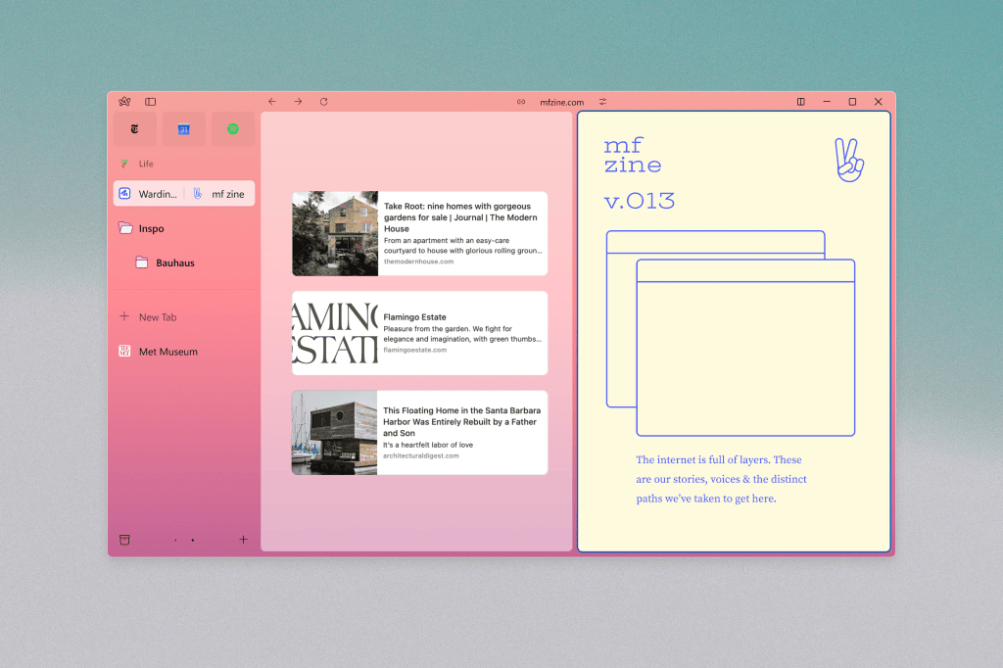Screen dimensions: 1003x668
Task: Toggle the sidebar visibility
Action: pos(151,102)
